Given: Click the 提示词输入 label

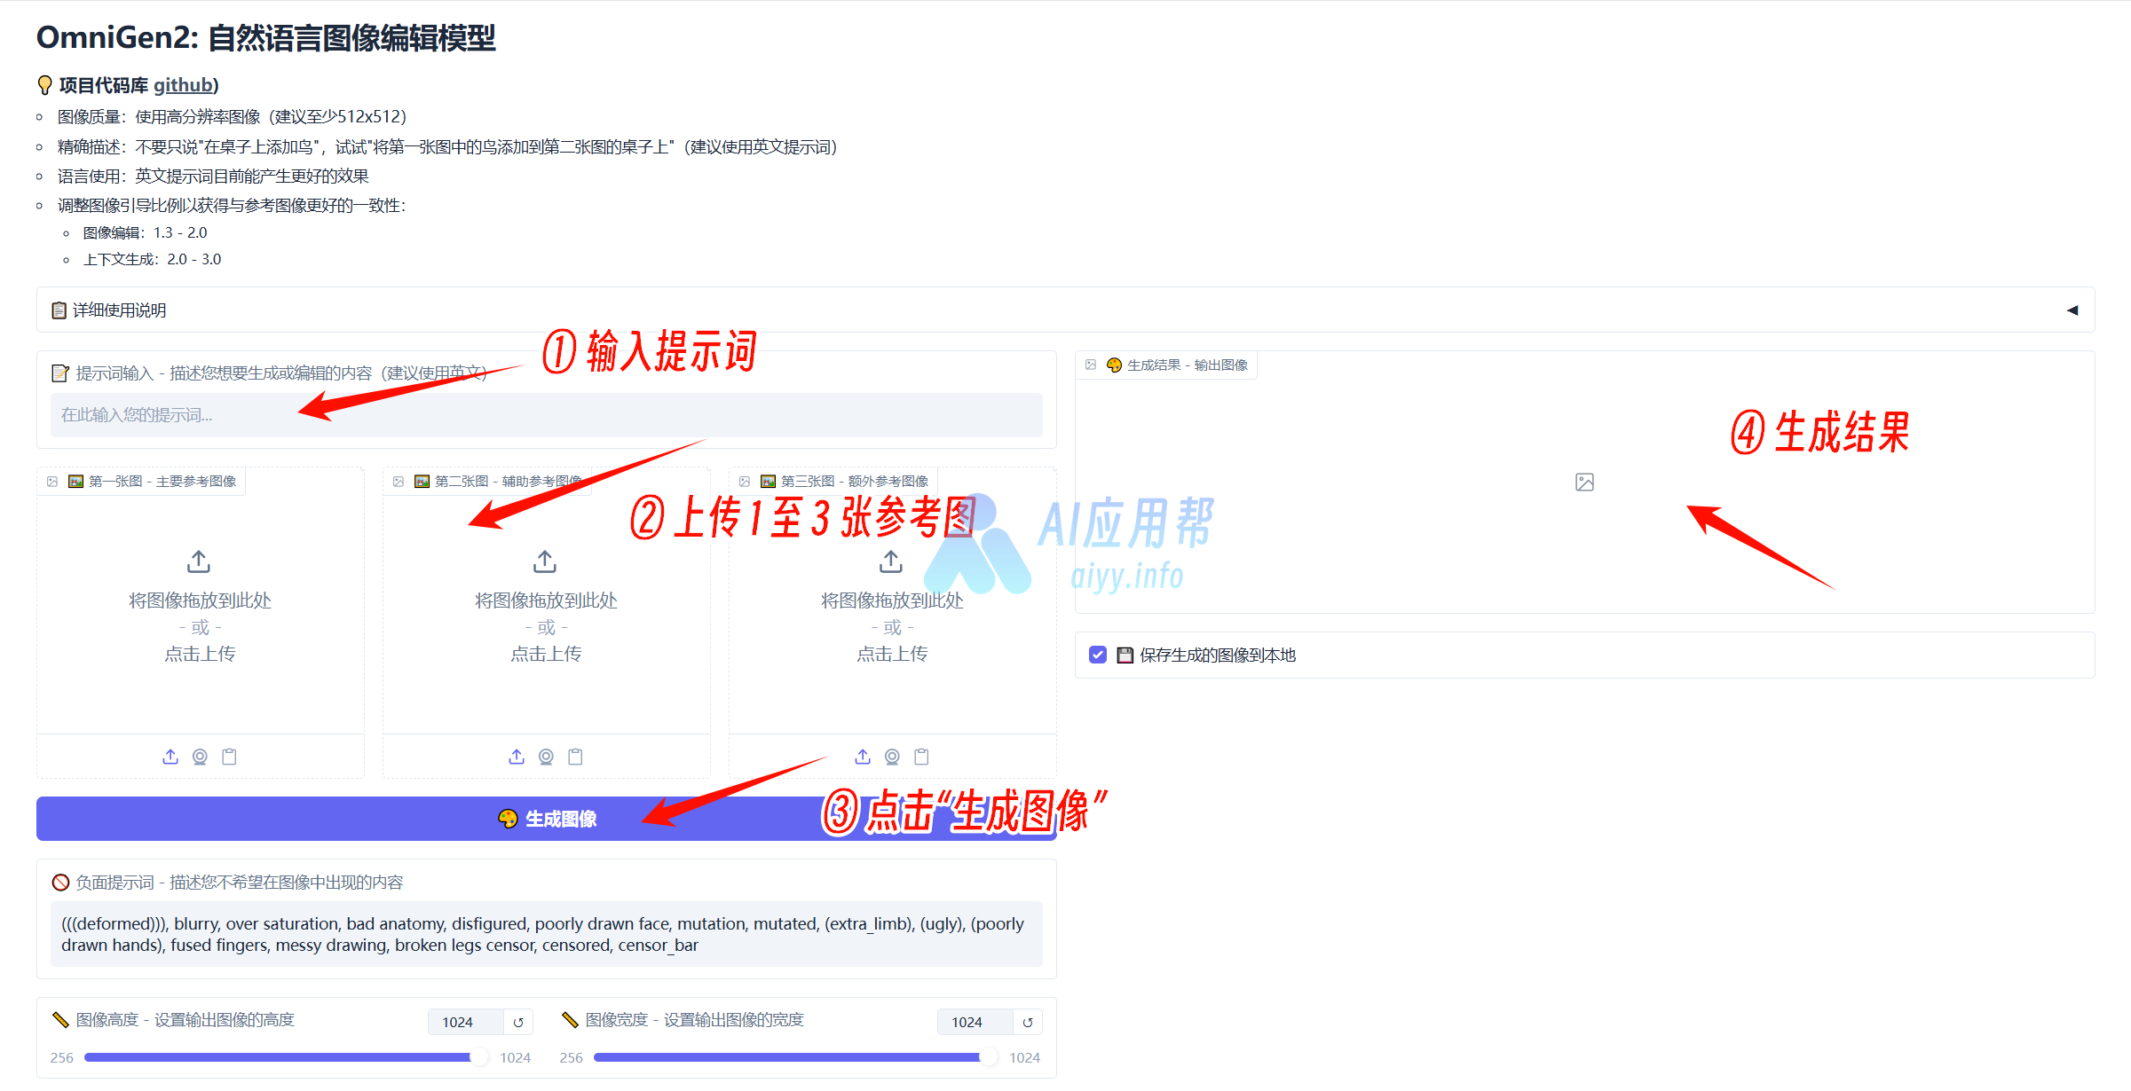Looking at the screenshot, I should coord(270,373).
